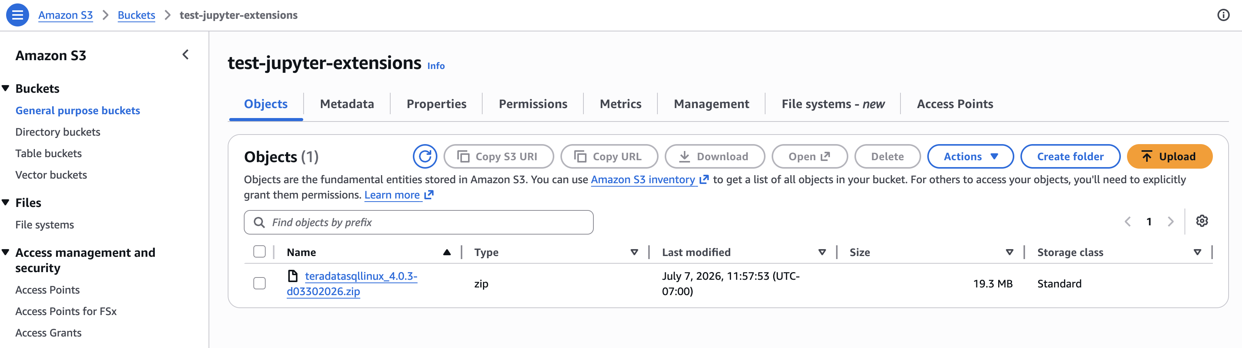1242x348 pixels.
Task: Open File systems in sidebar
Action: 45,225
